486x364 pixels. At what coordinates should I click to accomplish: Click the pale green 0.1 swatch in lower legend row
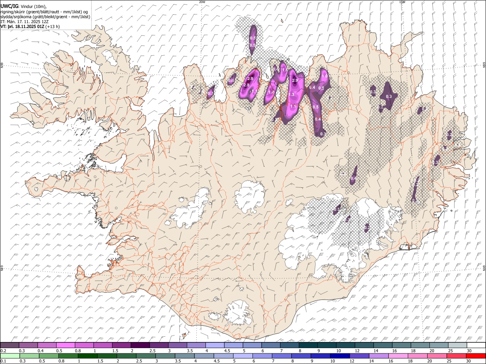coord(10,356)
